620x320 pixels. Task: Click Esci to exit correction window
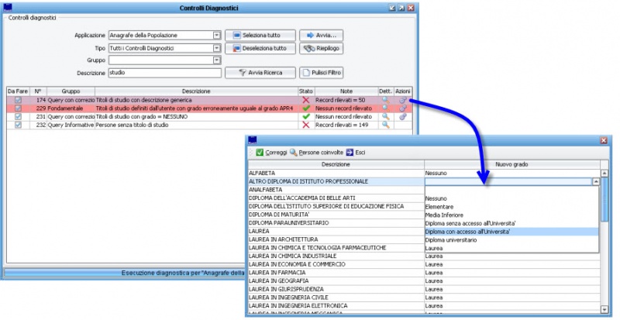click(356, 153)
